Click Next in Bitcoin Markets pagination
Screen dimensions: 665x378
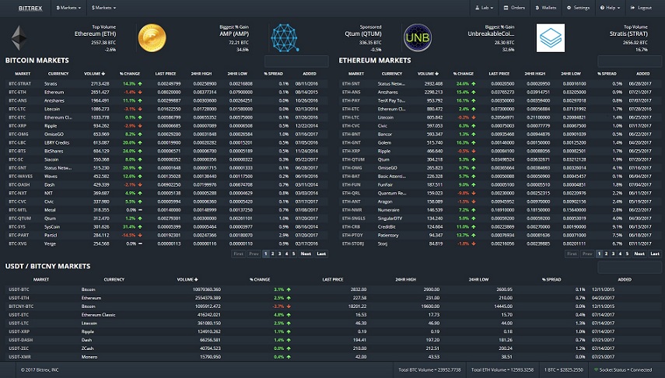[306, 254]
